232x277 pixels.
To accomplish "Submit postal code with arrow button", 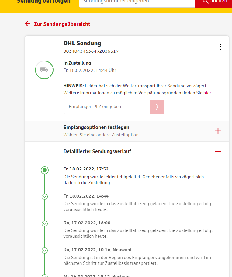I will click(157, 107).
